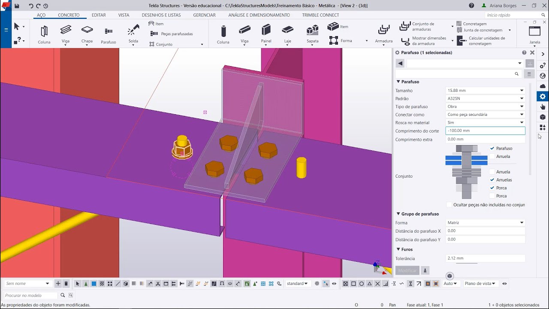The image size is (549, 309).
Task: Click the save icon in title bar
Action: coord(17,6)
